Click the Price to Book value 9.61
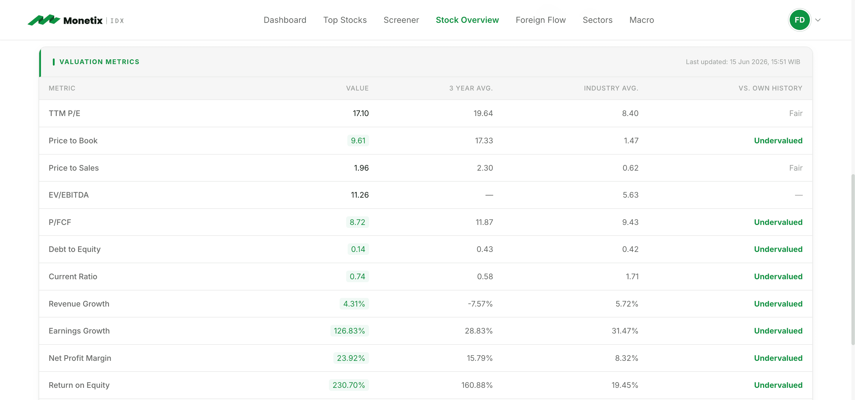Viewport: 855px width, 400px height. [x=358, y=141]
